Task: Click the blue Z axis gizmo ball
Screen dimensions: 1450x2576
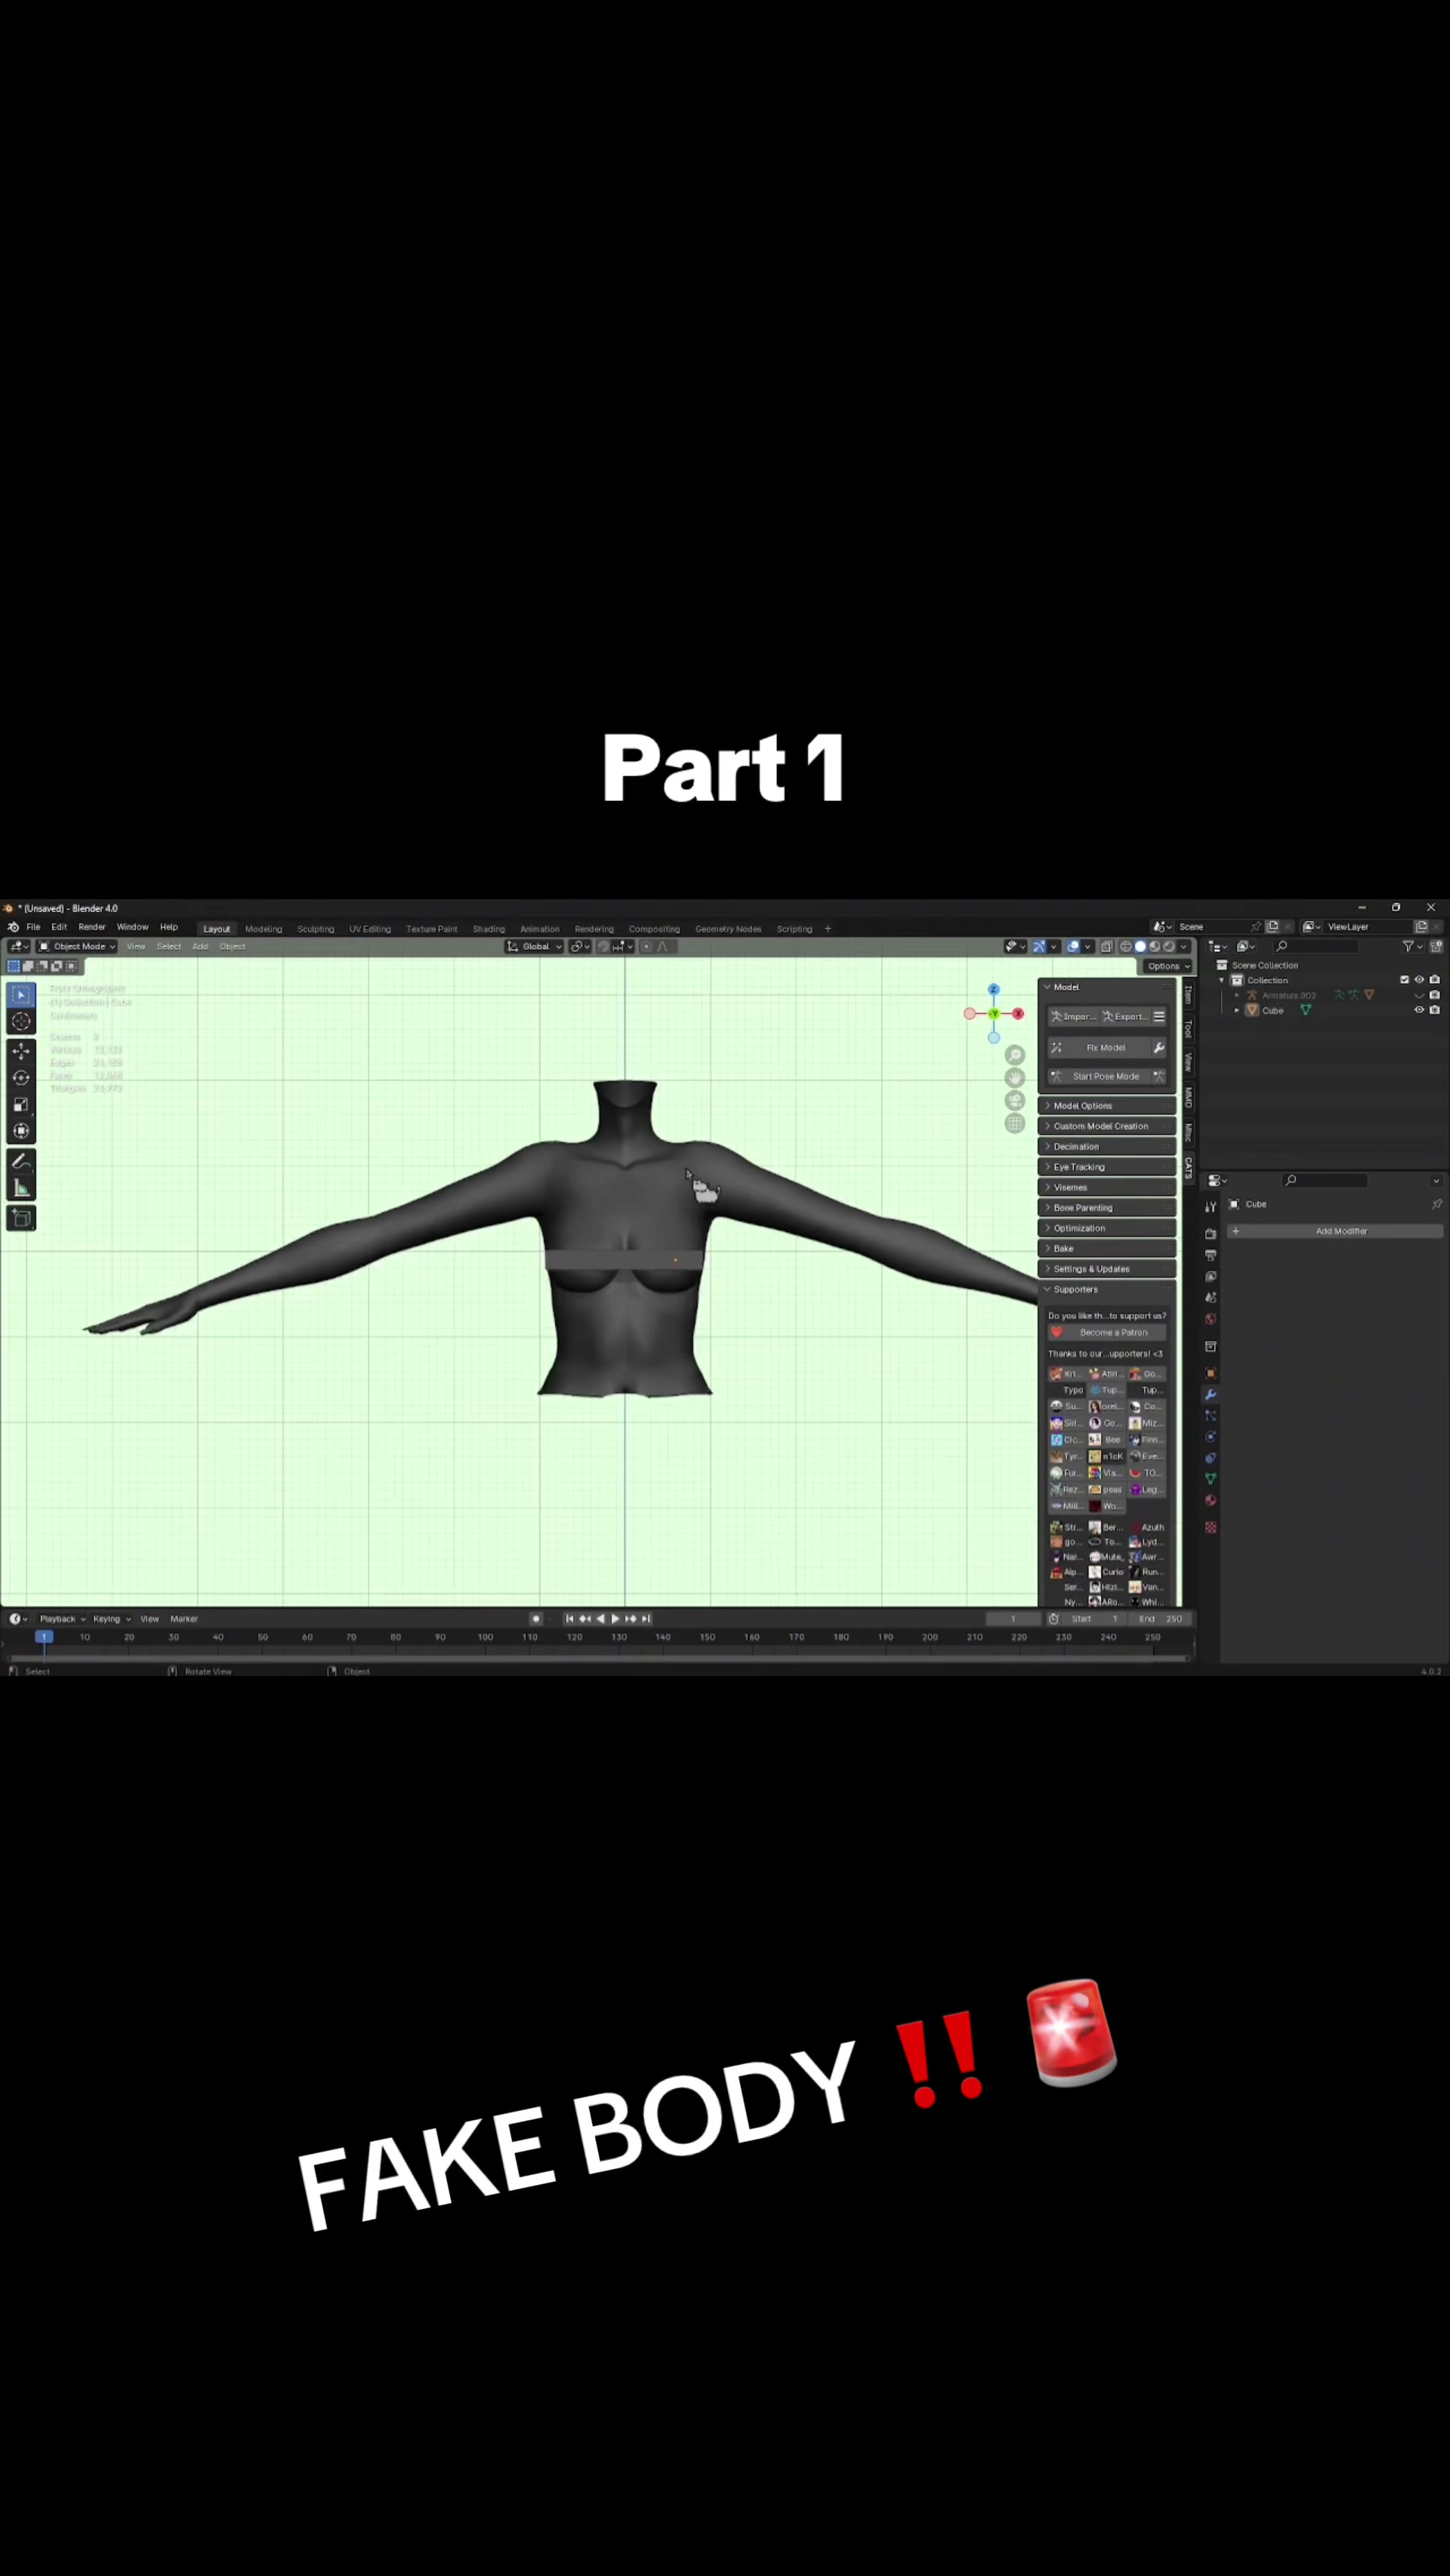Action: point(993,989)
